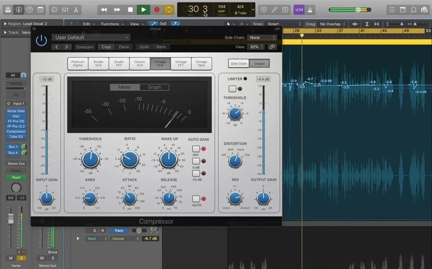Open the Mixer faders icon
Viewport: 432px width, 269px height.
click(x=65, y=10)
